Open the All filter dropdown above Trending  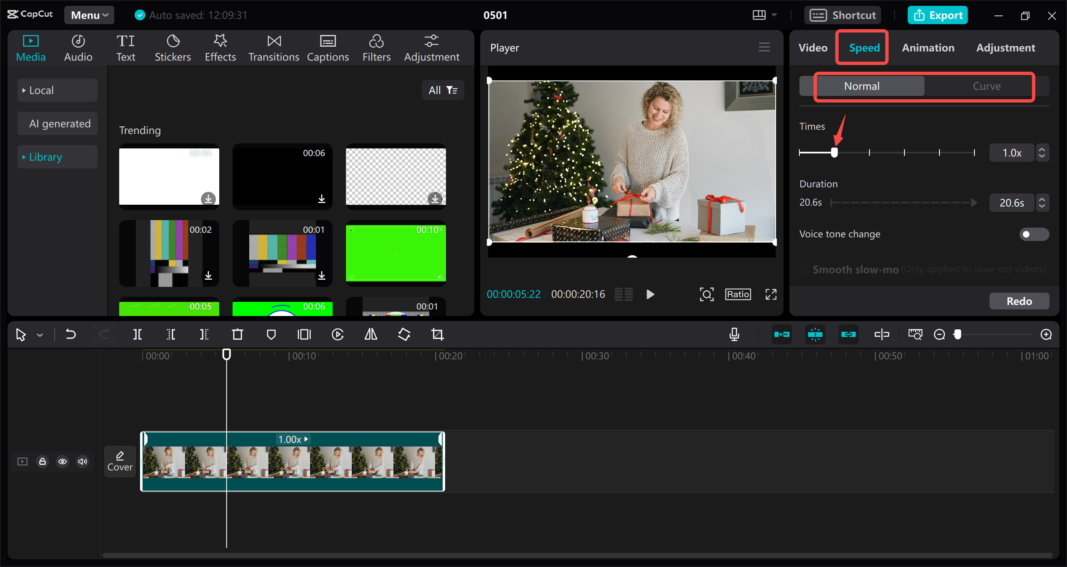(443, 90)
